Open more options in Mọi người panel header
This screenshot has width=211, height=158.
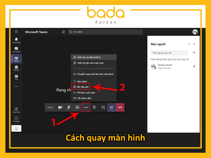point(189,44)
